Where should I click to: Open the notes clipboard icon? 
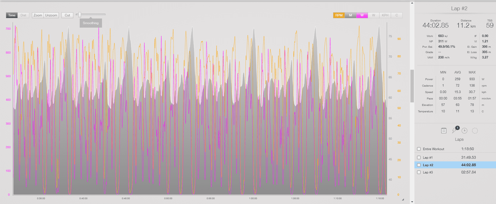point(444,131)
